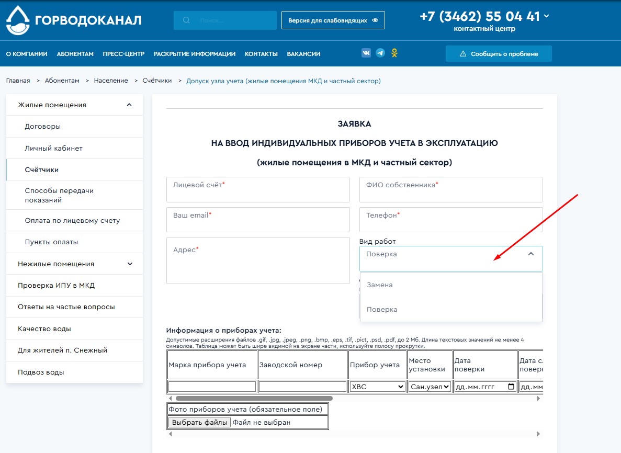Open the Место установки Сан.узел dropdown
Screen dimensions: 621x453
[430, 387]
